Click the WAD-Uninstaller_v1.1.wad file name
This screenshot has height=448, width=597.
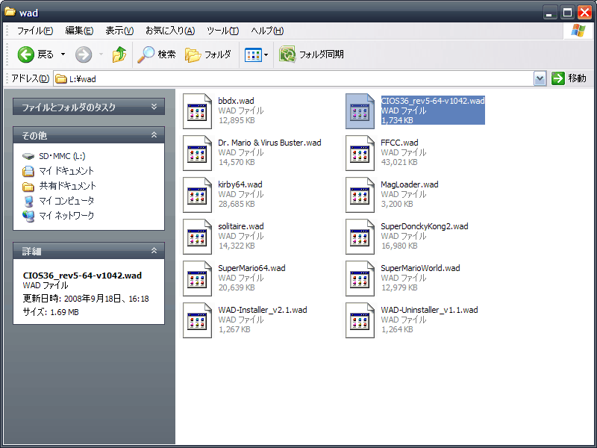point(430,311)
